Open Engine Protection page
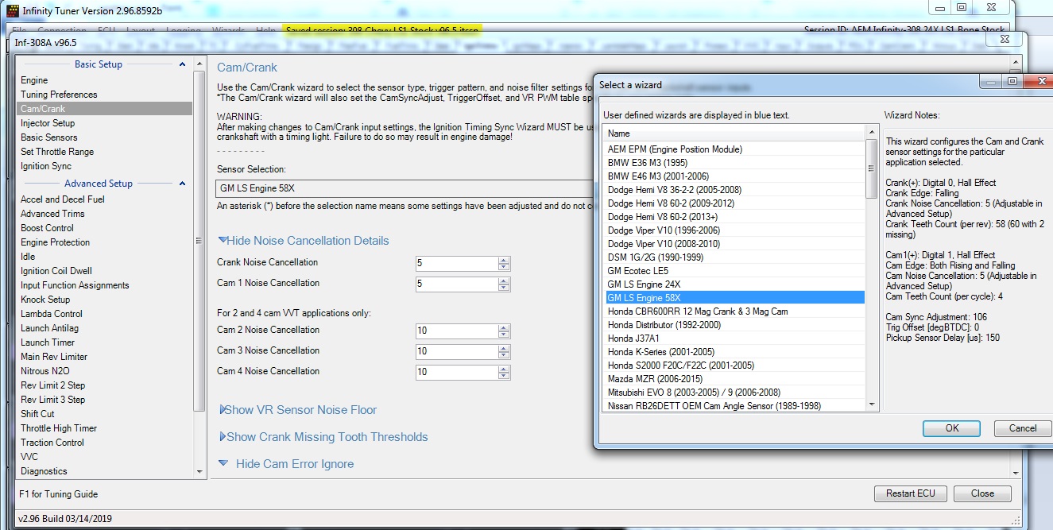 tap(56, 242)
